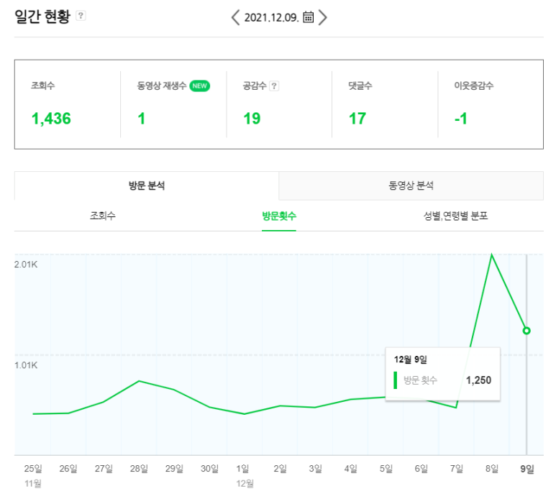Click the tooltip heading 12월 9일
The height and width of the screenshot is (504, 556).
point(411,359)
